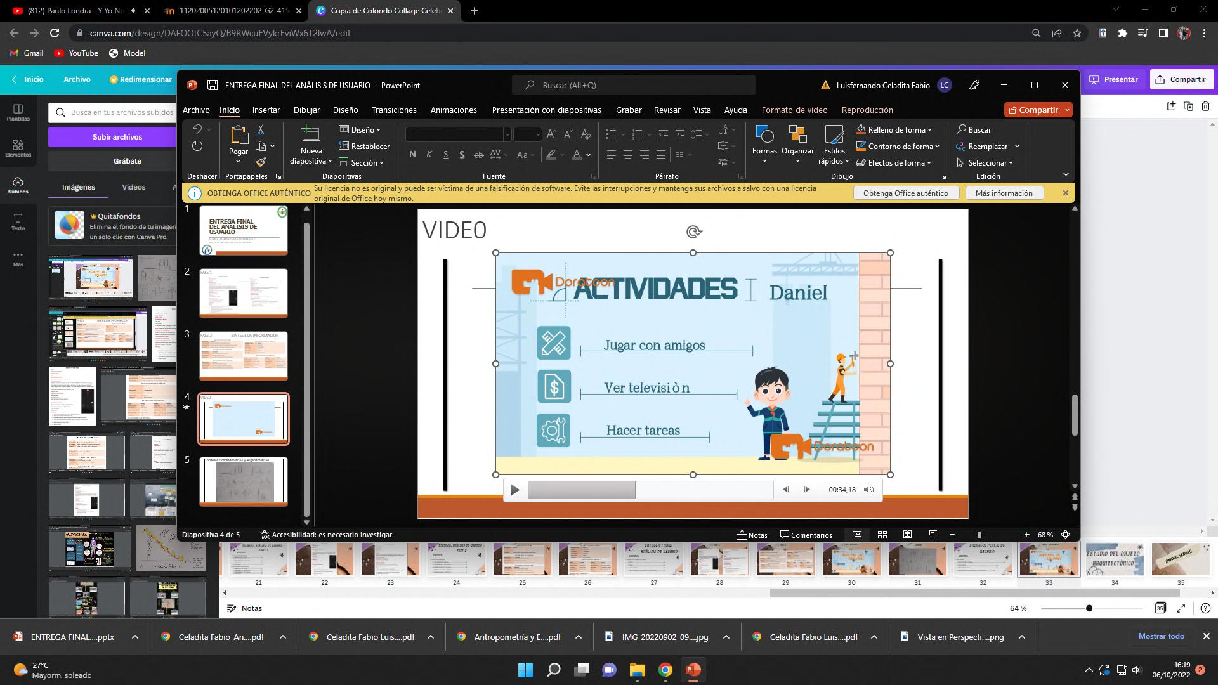Click the Cut scissors icon
The height and width of the screenshot is (685, 1218).
[260, 129]
